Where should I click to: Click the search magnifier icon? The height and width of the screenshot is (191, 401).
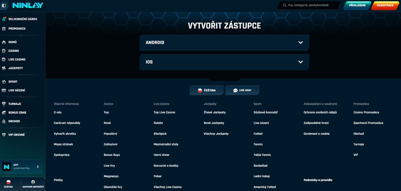point(284,5)
